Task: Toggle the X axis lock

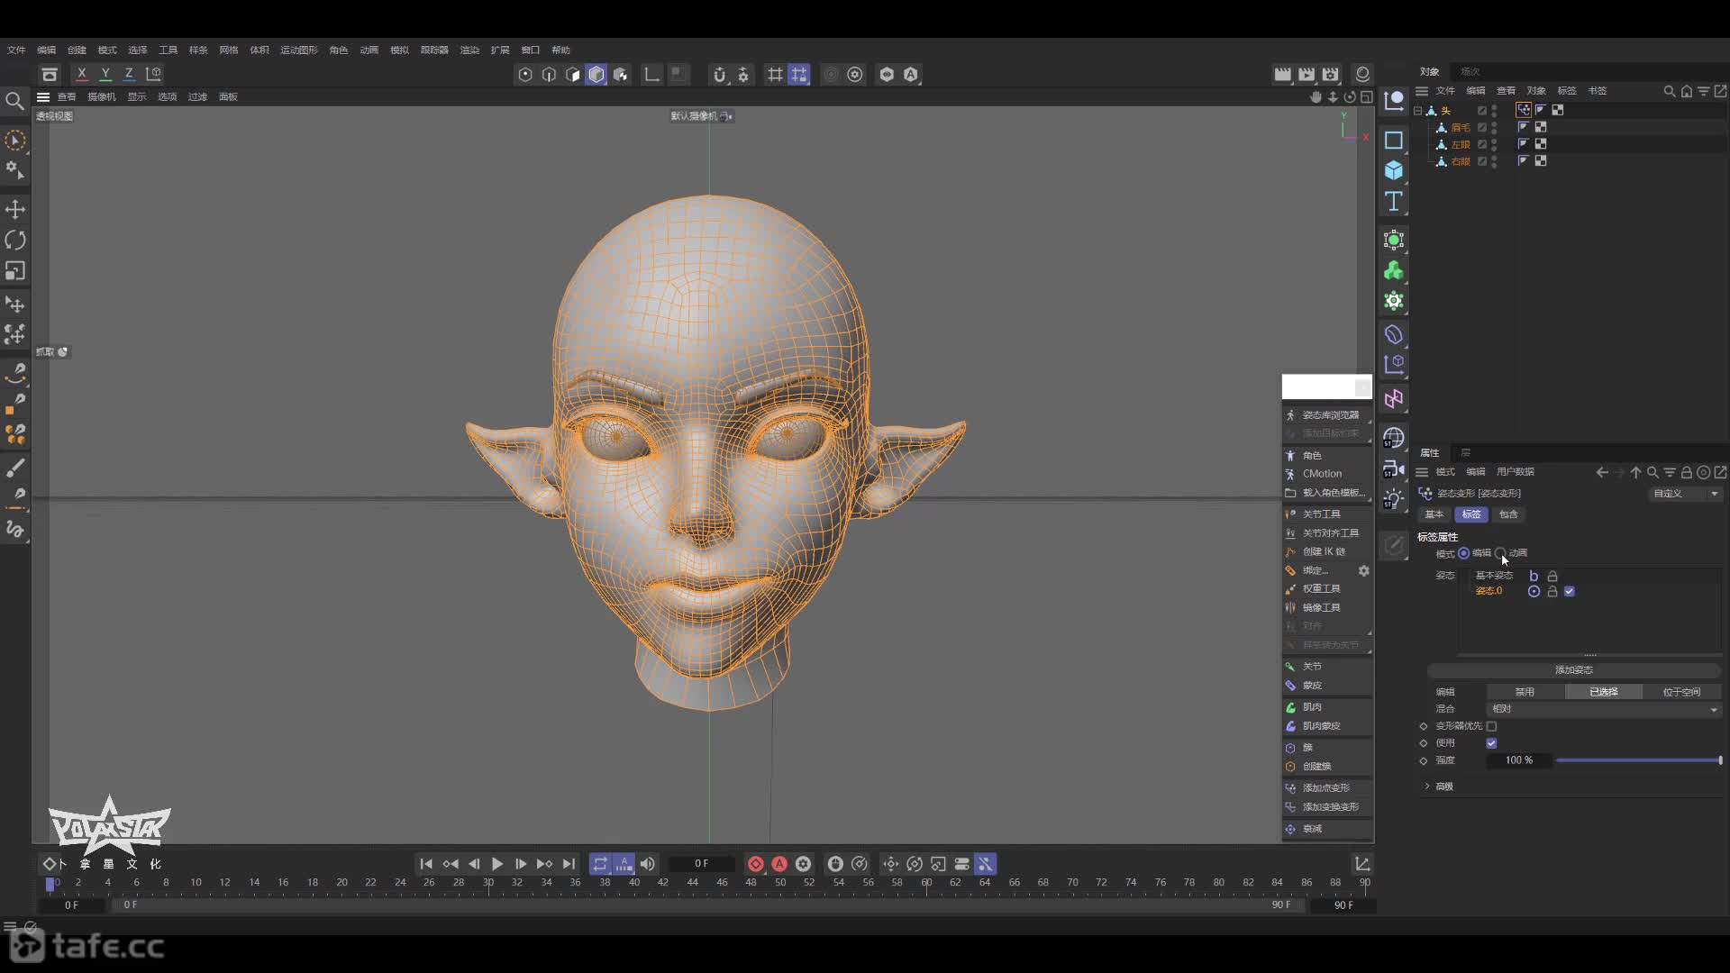Action: coord(82,74)
